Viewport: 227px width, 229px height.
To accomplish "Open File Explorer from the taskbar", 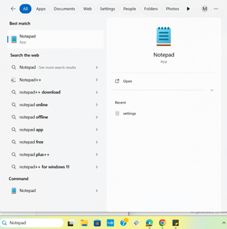I will pos(84,223).
